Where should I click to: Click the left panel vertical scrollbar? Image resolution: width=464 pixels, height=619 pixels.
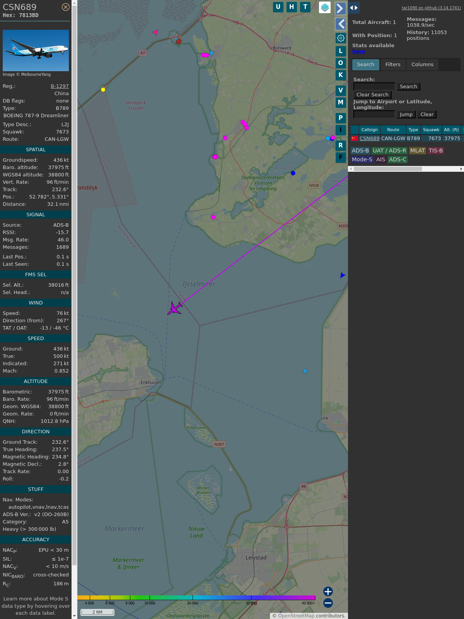coord(74,286)
